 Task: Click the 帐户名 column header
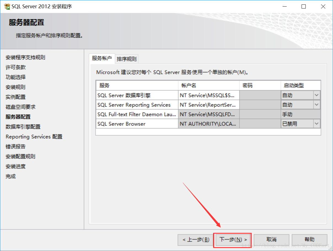pyautogui.click(x=209, y=85)
